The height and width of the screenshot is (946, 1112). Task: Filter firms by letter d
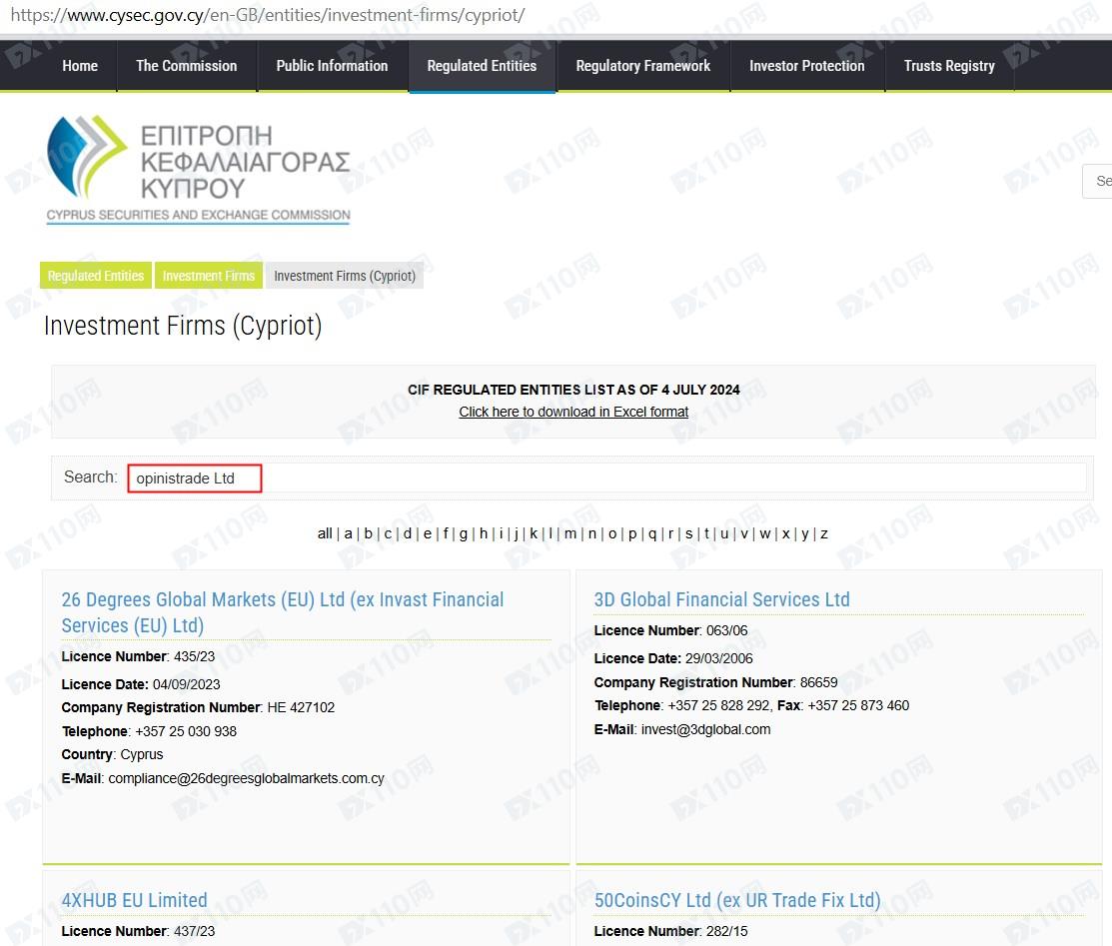[408, 533]
